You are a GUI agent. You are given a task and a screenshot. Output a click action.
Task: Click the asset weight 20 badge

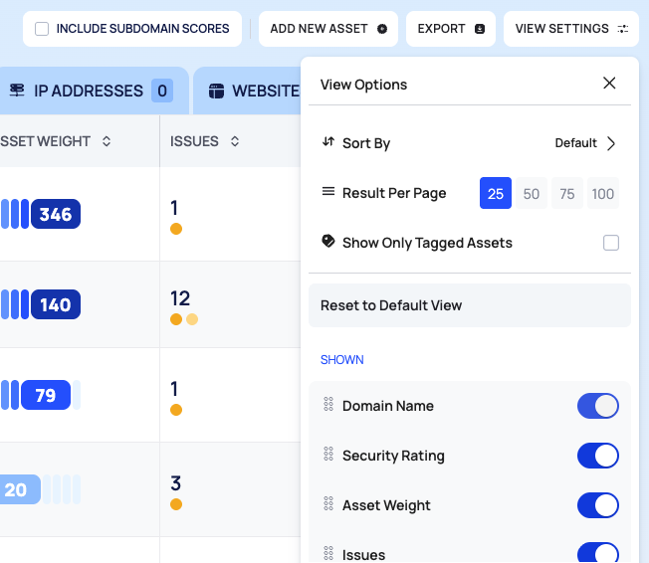19,489
